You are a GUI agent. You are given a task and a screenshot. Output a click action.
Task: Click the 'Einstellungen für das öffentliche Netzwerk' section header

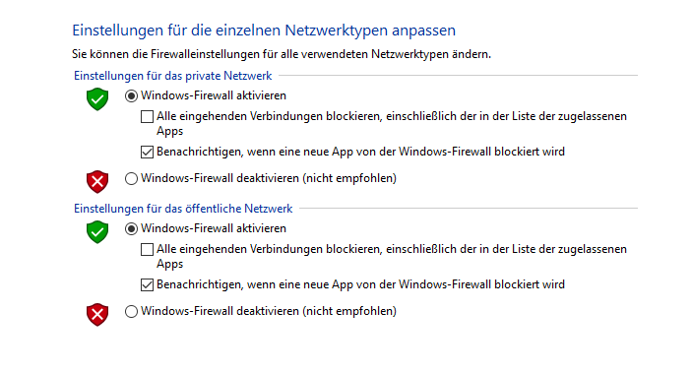[x=183, y=209]
